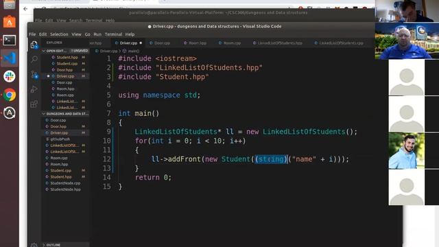
Task: Open the Run and Debug view
Action: point(34,89)
